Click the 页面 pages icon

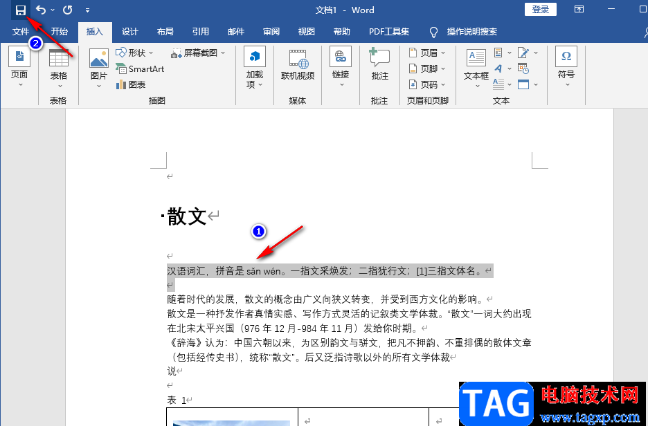(19, 57)
